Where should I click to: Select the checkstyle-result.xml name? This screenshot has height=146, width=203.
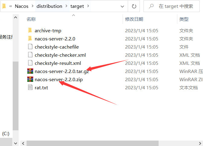click(x=58, y=63)
